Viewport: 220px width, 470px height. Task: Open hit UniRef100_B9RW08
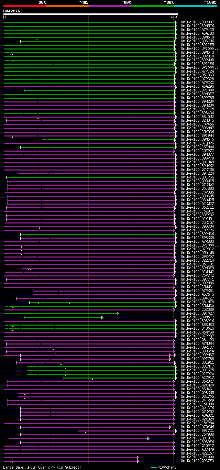197,60
